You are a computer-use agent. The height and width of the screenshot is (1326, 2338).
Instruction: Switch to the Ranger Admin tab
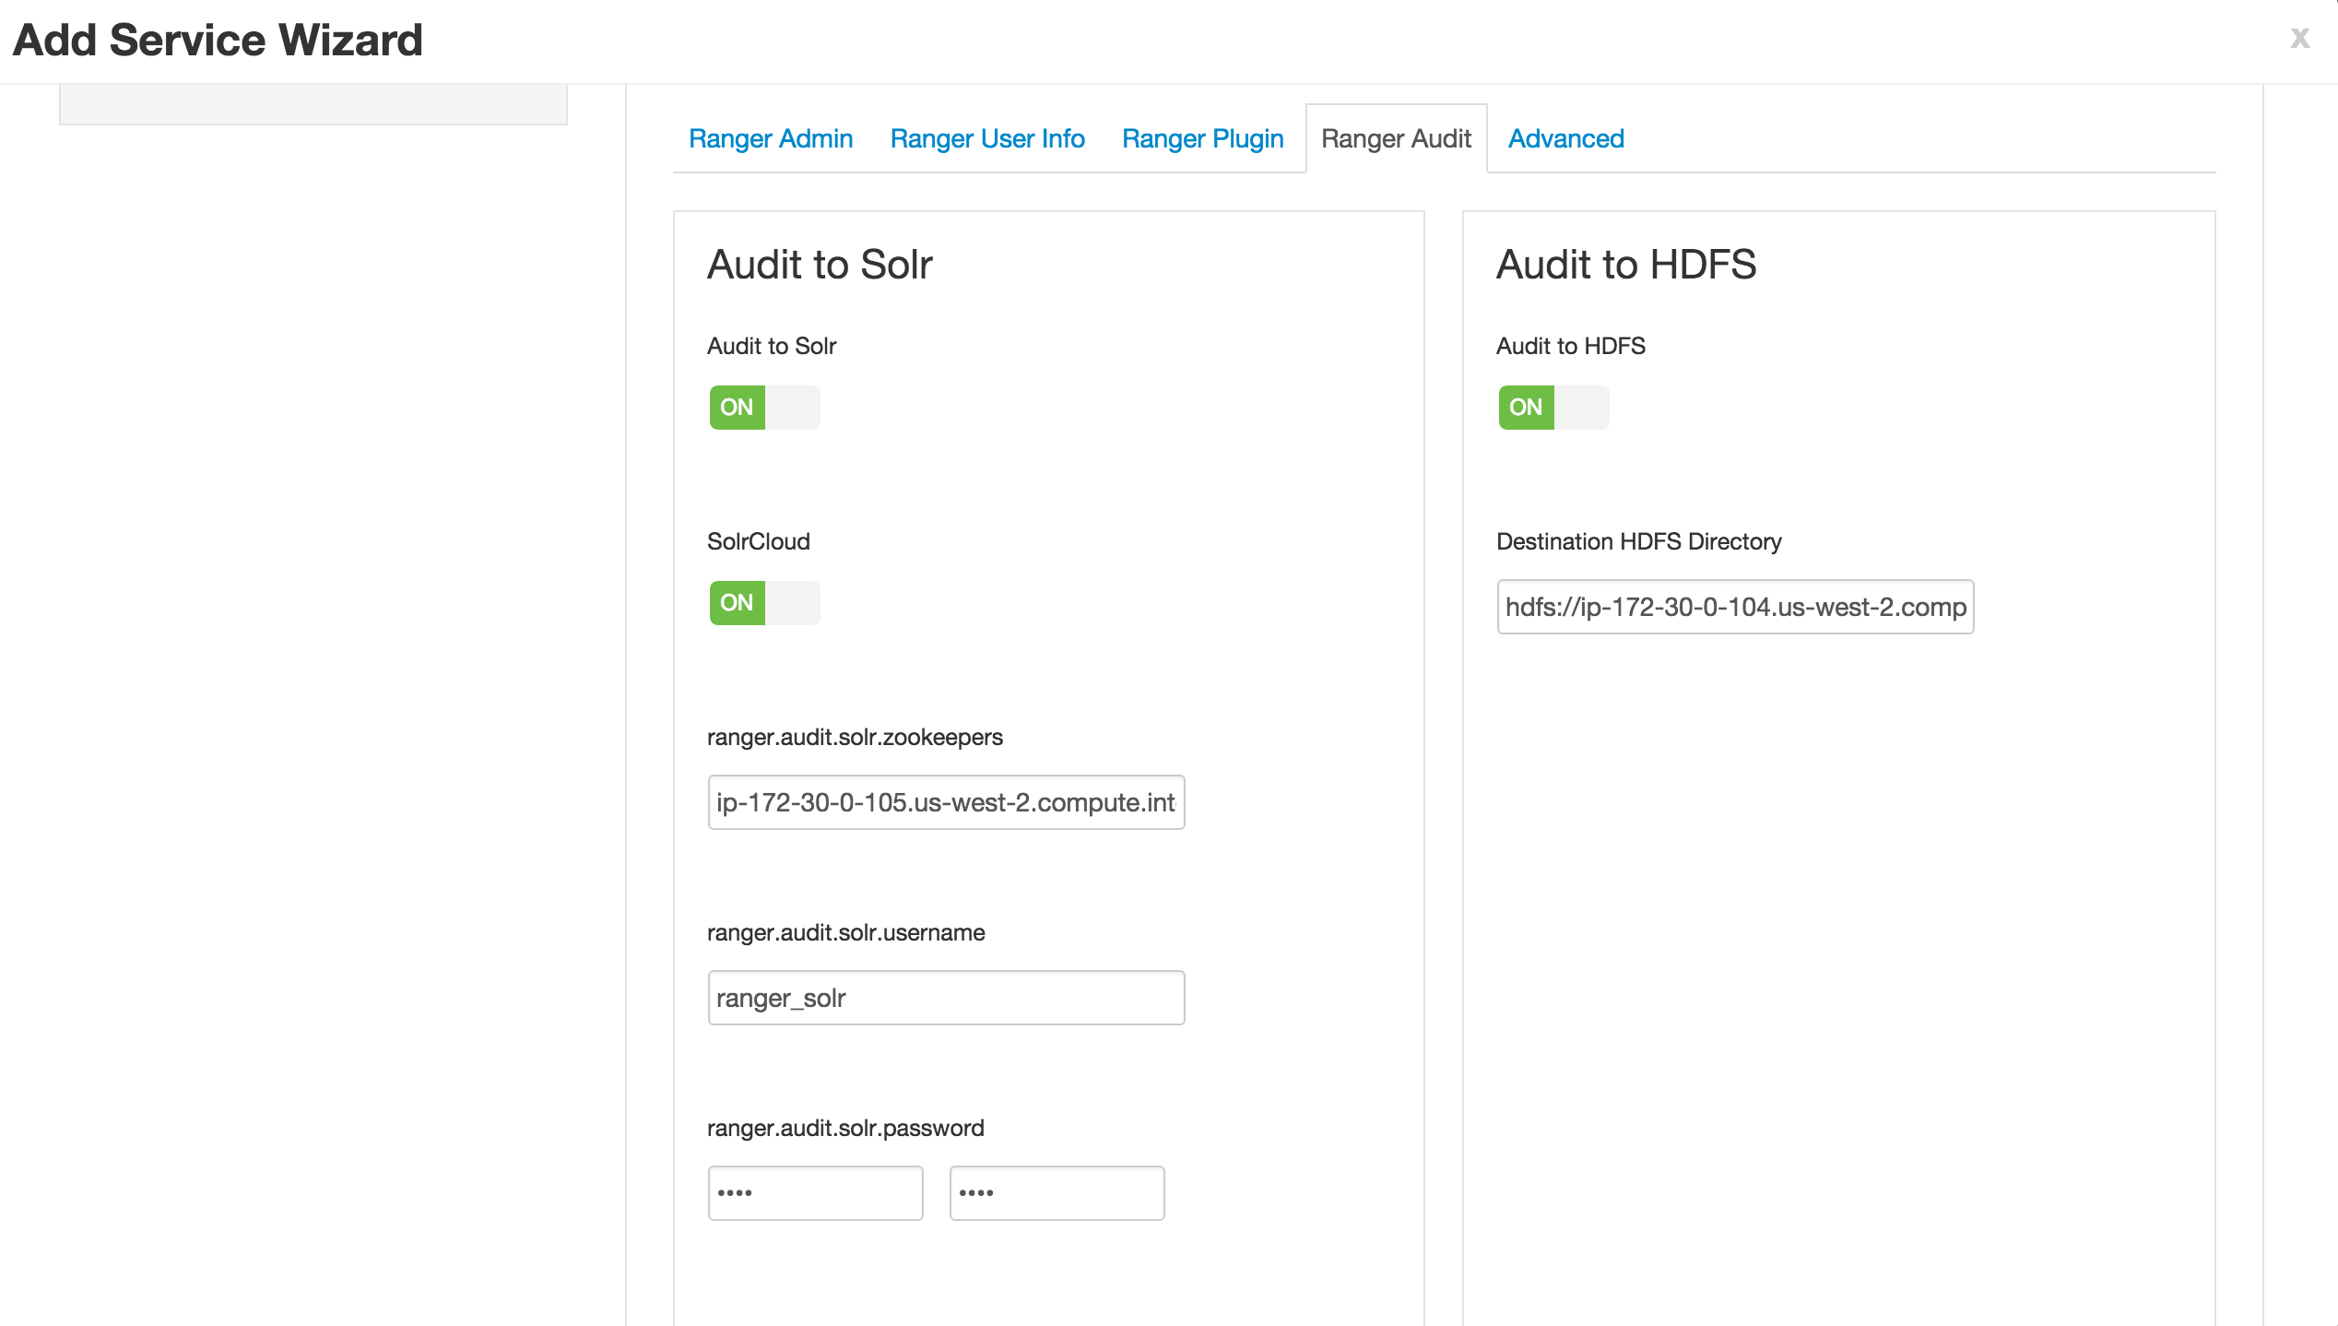point(771,138)
